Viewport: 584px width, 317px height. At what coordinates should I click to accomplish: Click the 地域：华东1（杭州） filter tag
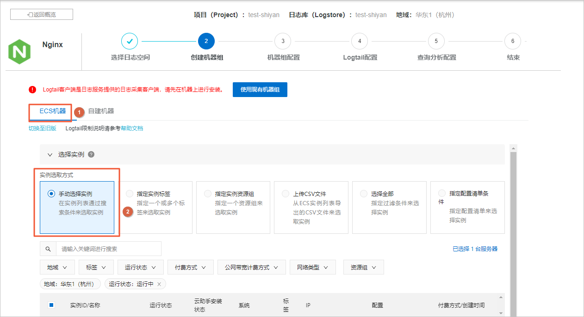tap(70, 284)
